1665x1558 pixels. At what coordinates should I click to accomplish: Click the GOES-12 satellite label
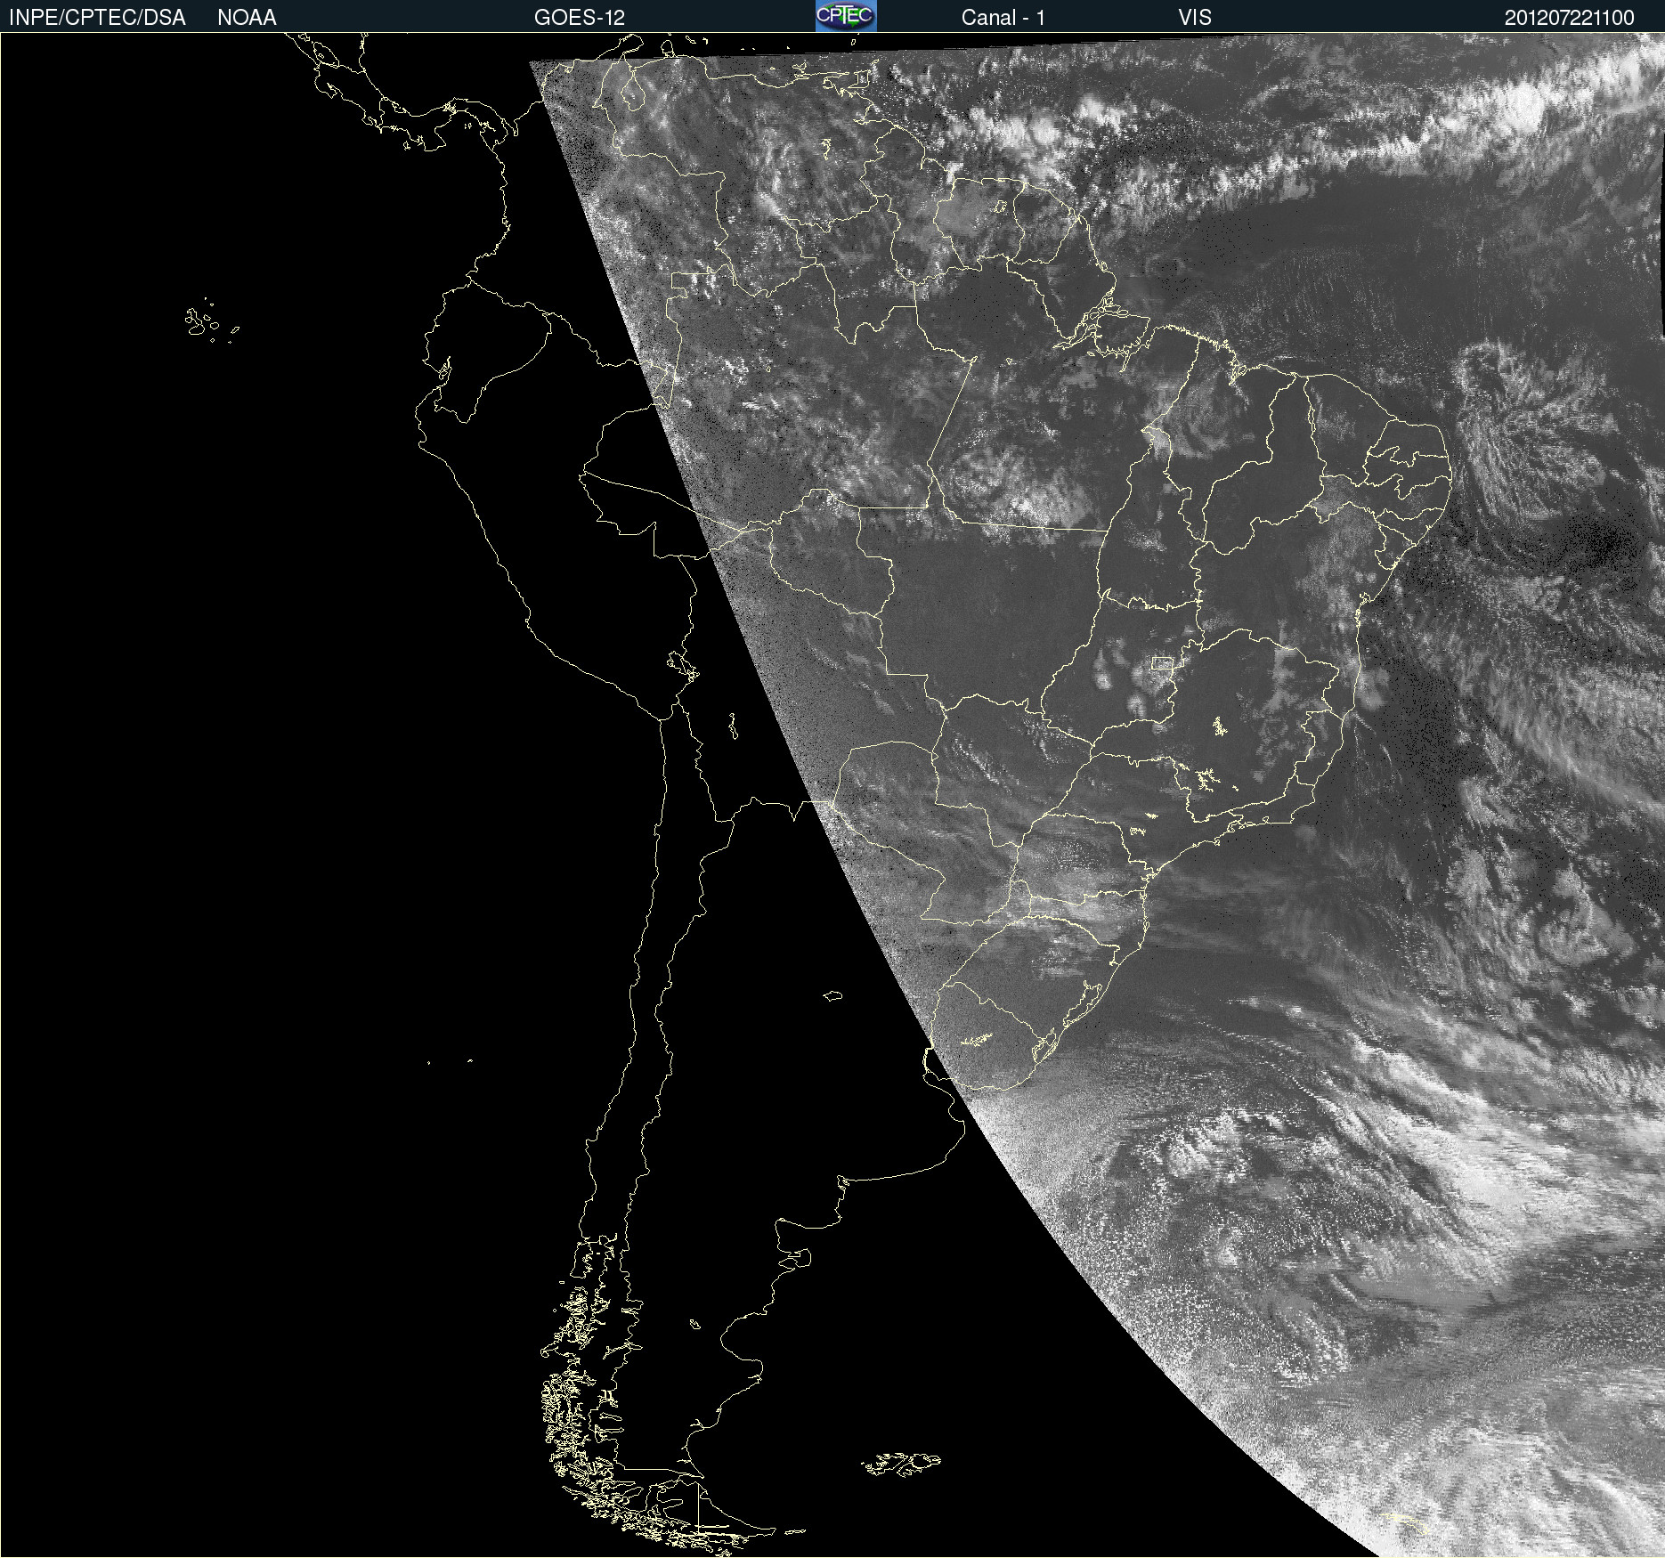580,18
